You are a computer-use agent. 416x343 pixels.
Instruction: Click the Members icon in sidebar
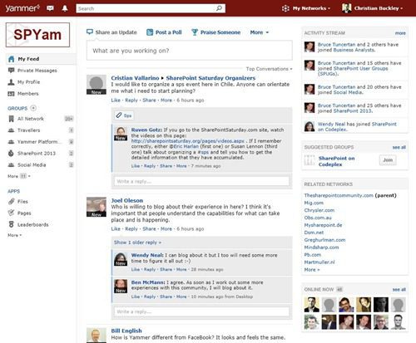tap(11, 94)
